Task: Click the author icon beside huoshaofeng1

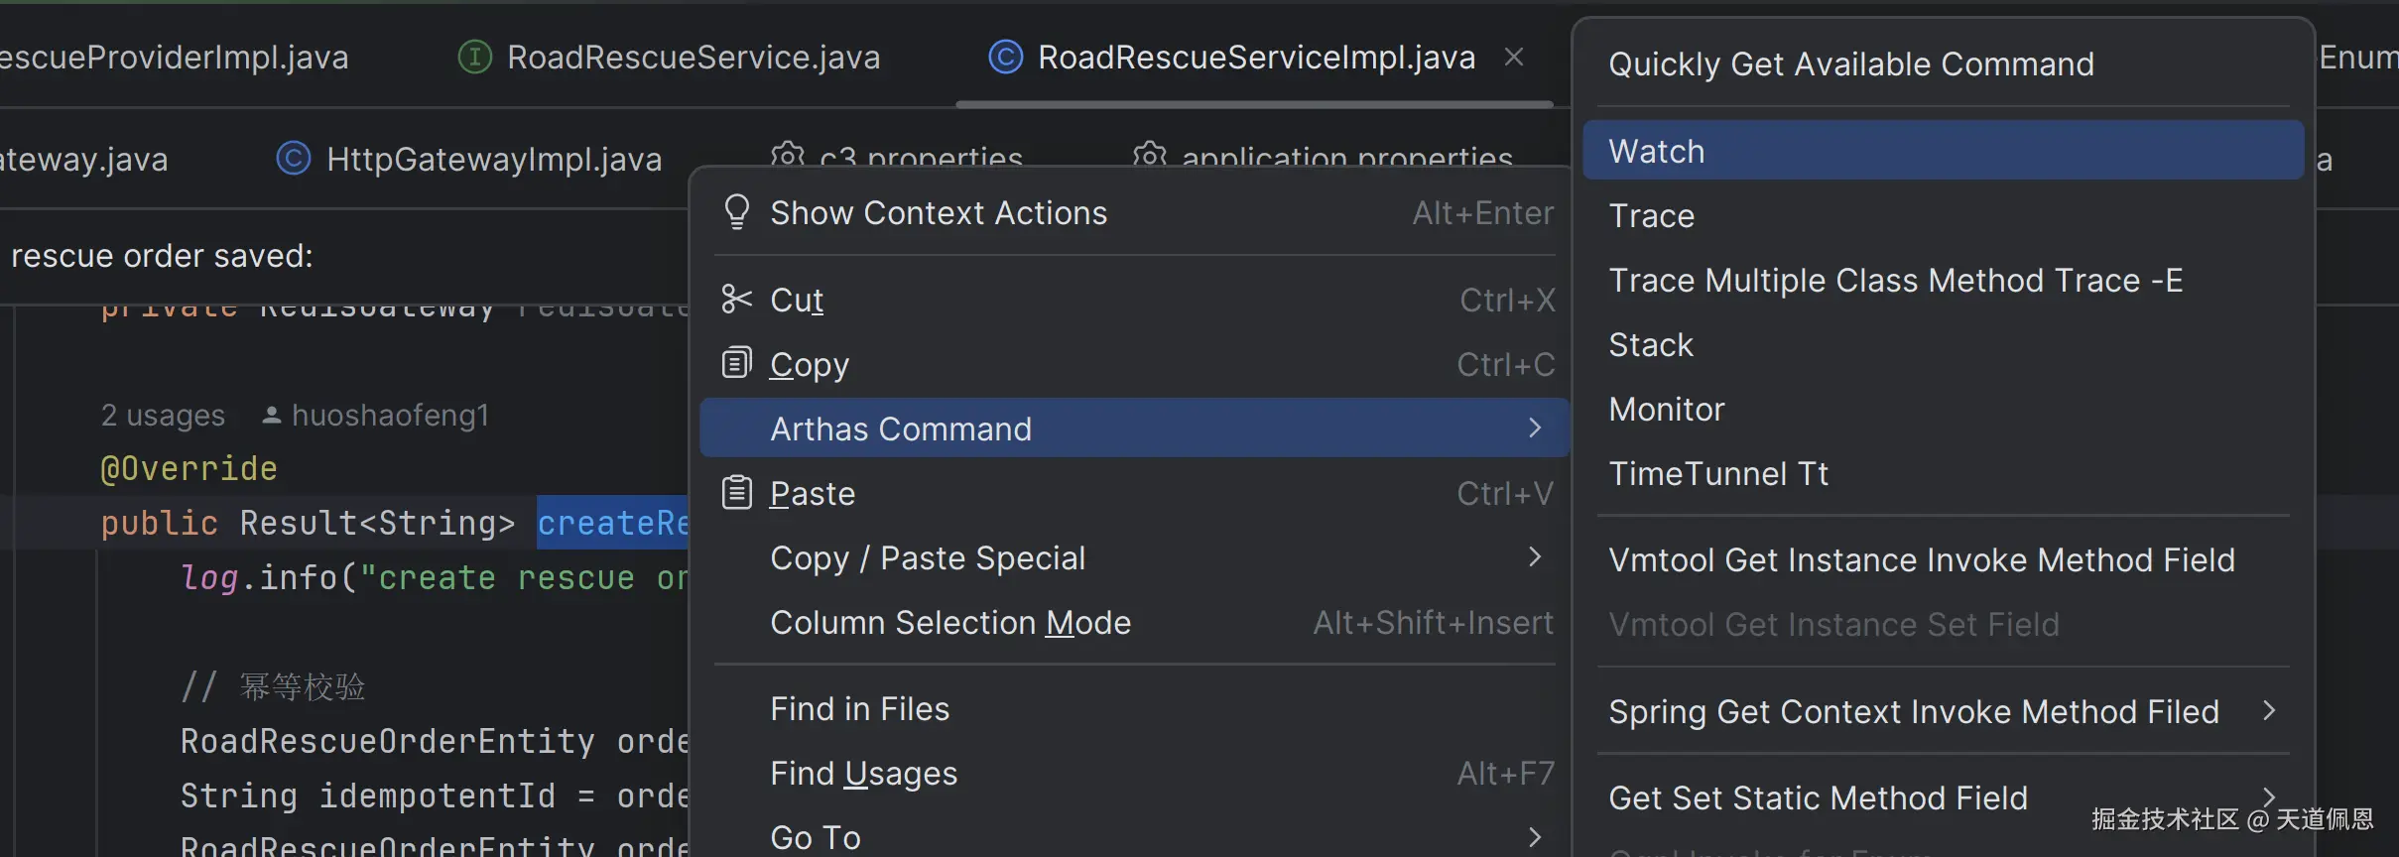Action: (271, 416)
